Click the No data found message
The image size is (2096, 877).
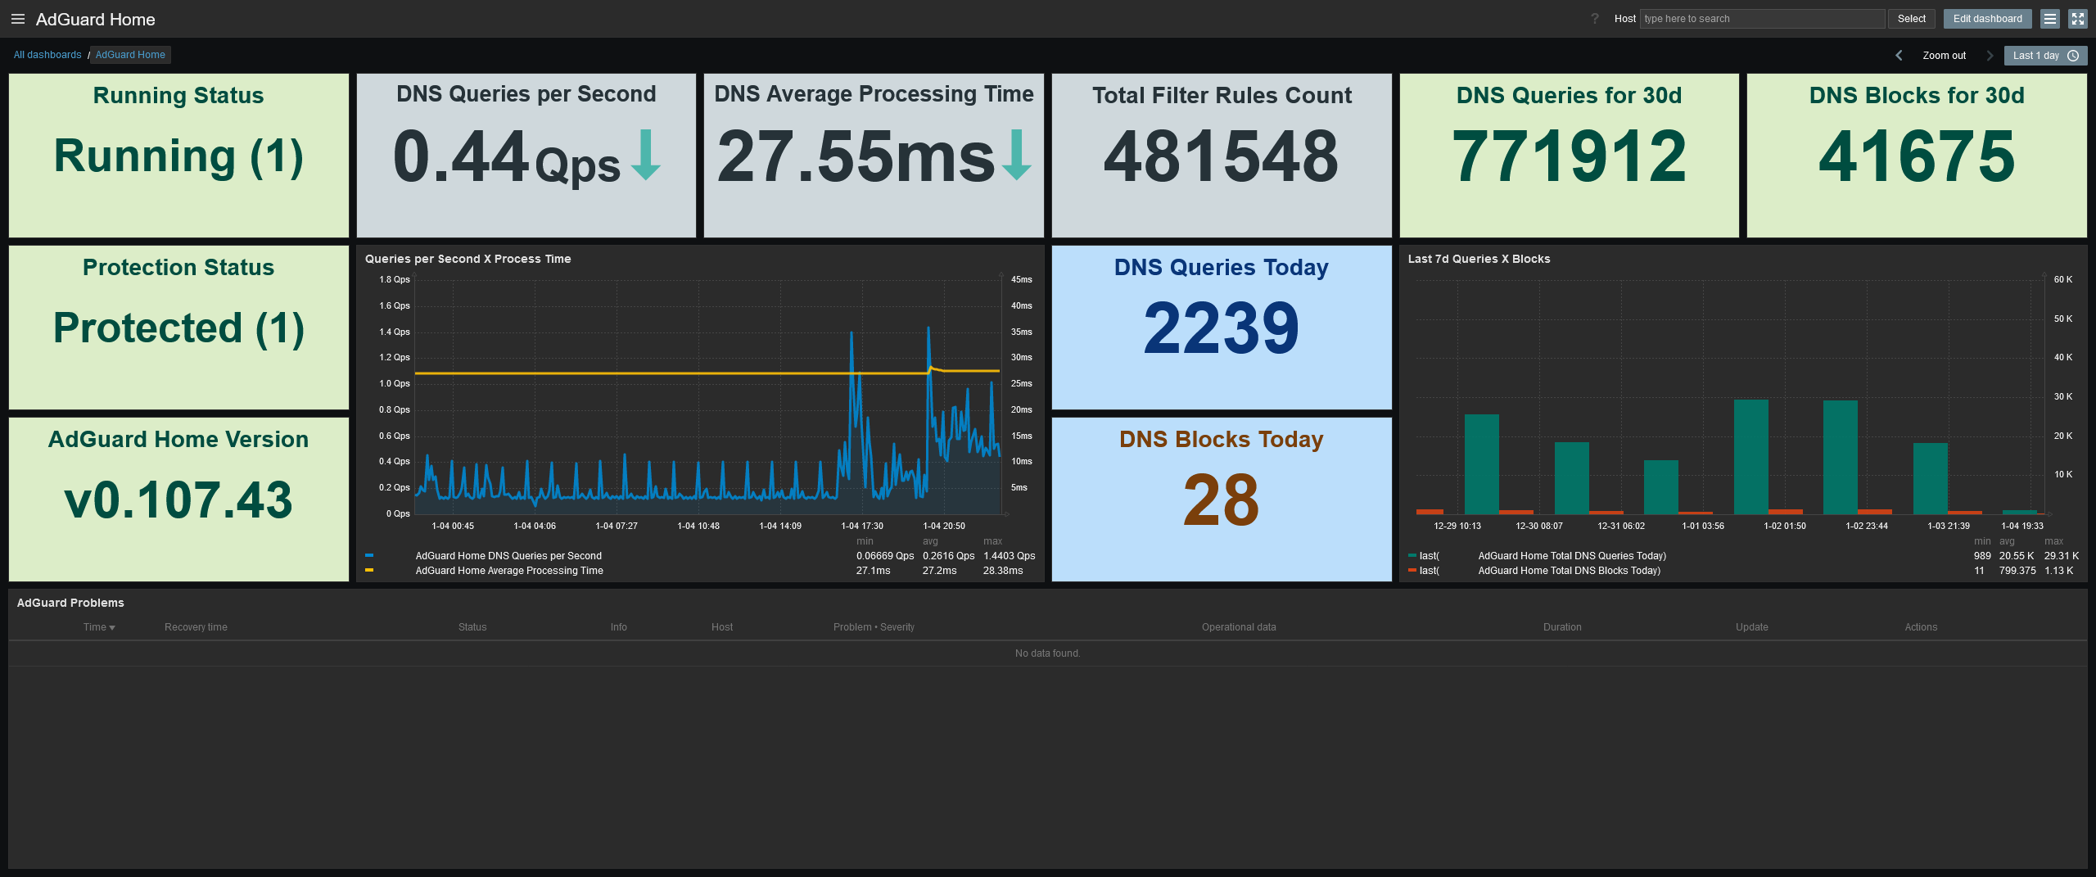point(1048,653)
